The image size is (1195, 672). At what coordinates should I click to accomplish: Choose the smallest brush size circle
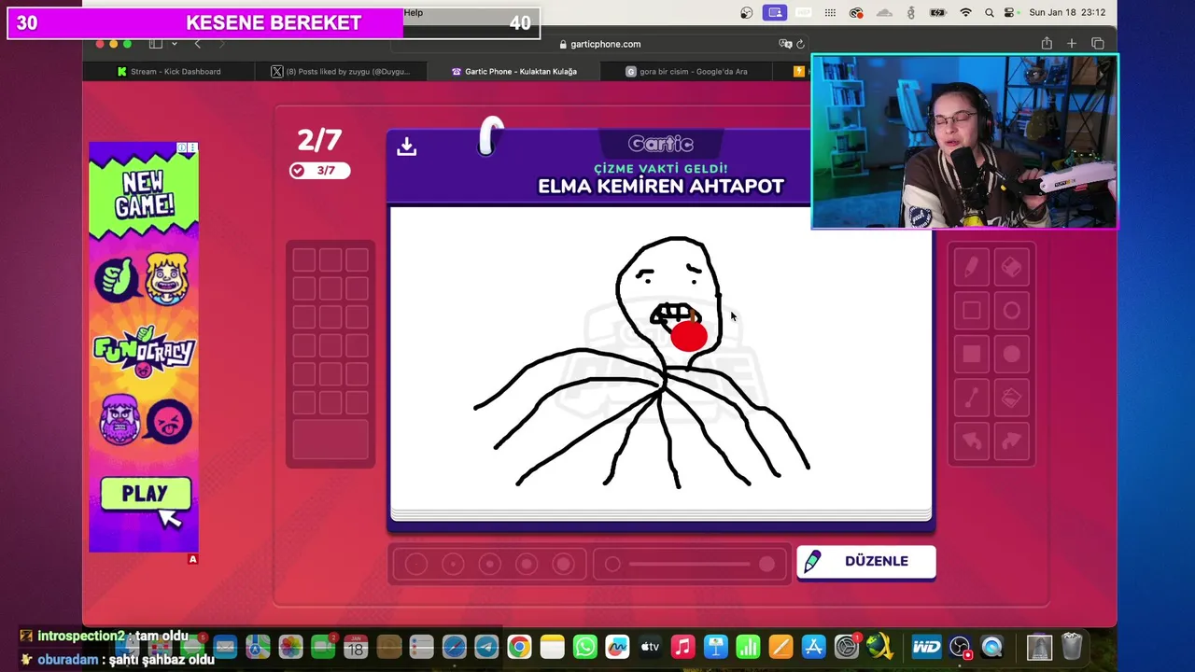(416, 564)
